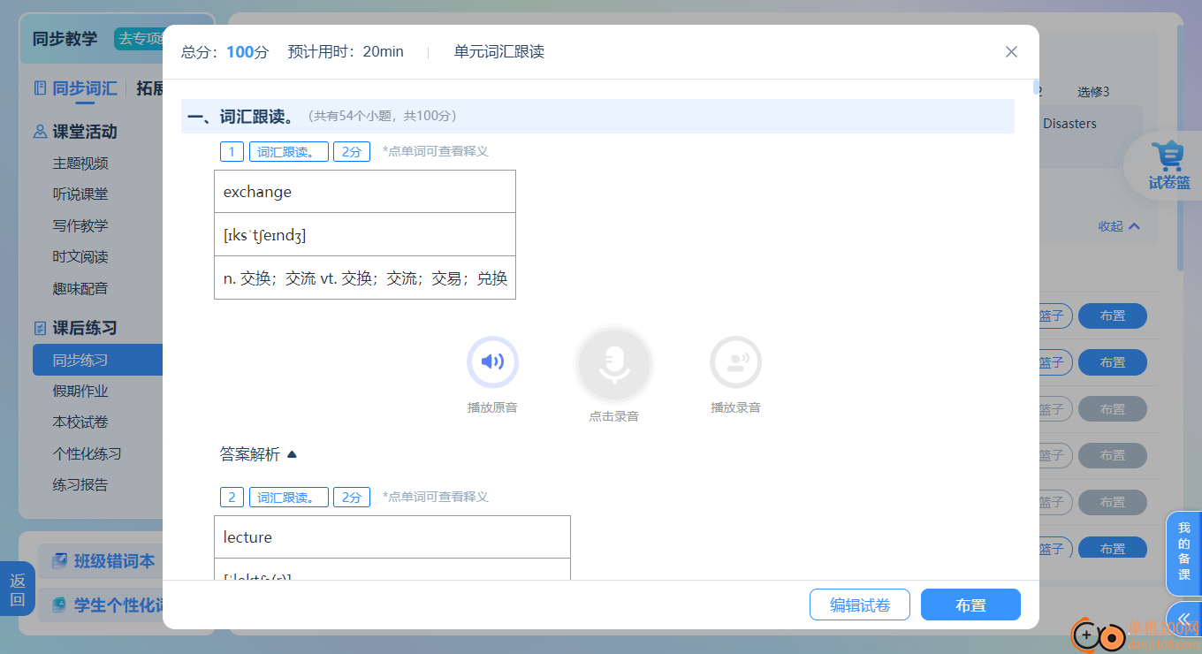Switch to the 同步词汇 tab
This screenshot has height=654, width=1202.
pyautogui.click(x=84, y=87)
